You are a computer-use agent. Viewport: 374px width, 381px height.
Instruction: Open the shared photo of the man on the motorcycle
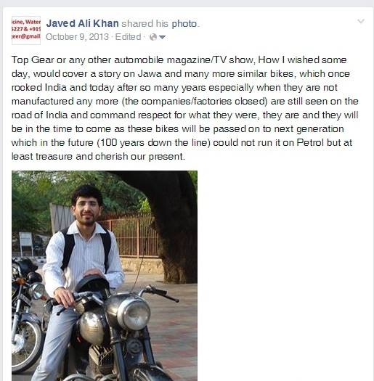point(105,276)
